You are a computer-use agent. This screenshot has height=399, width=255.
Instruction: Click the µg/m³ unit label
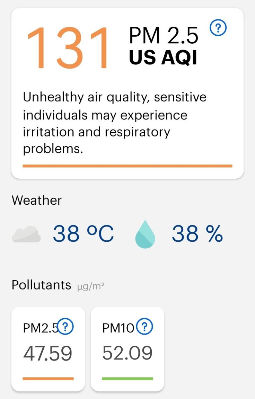pyautogui.click(x=90, y=286)
